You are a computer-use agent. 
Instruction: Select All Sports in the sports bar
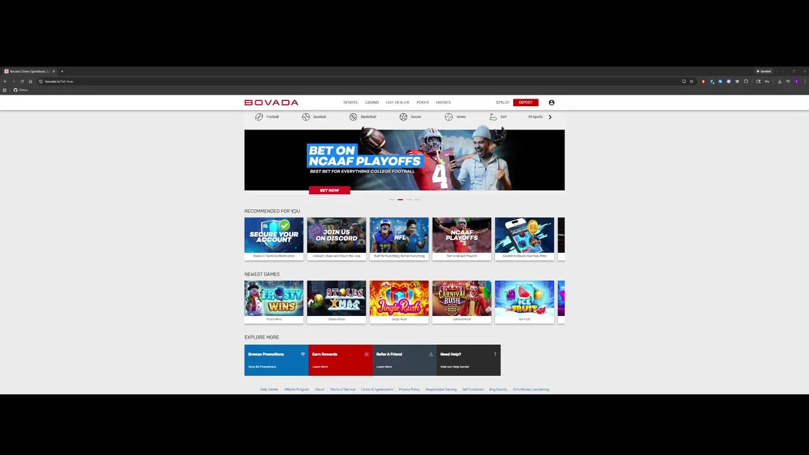535,117
